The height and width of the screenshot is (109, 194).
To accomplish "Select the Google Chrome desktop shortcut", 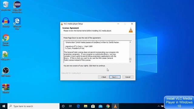I will (x=6, y=40).
